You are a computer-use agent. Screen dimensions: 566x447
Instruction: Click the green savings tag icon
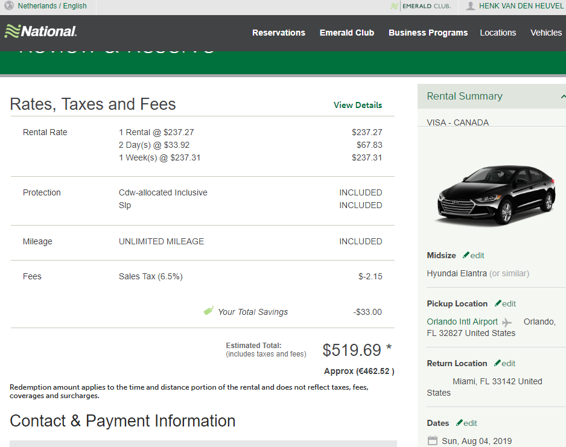tap(208, 311)
